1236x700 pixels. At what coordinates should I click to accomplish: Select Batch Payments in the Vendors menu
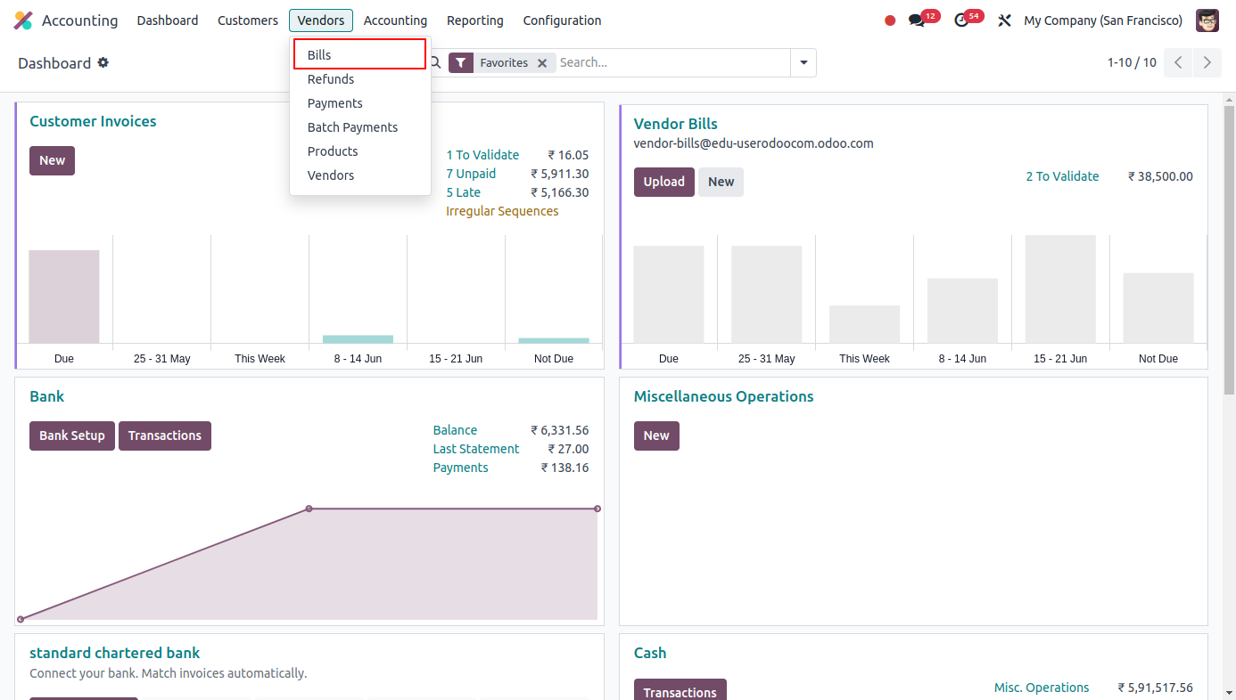coord(352,126)
